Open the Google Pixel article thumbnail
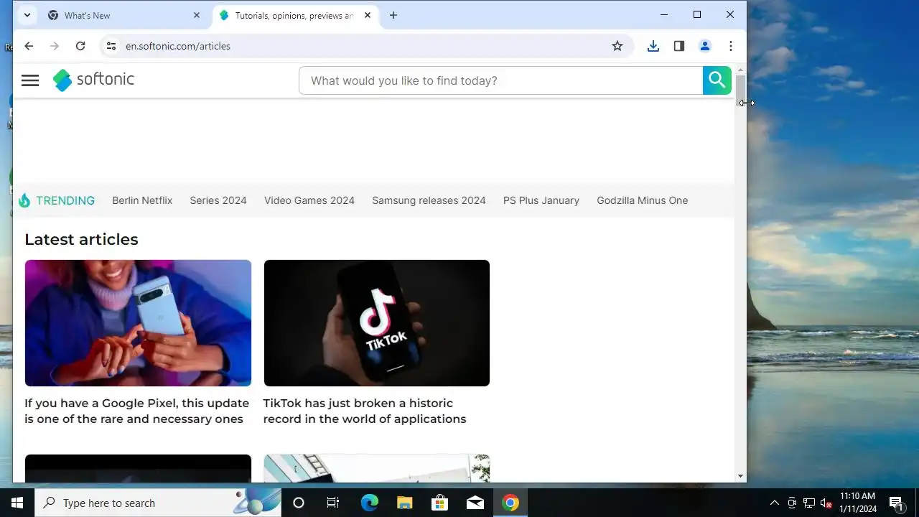The image size is (919, 517). point(138,323)
